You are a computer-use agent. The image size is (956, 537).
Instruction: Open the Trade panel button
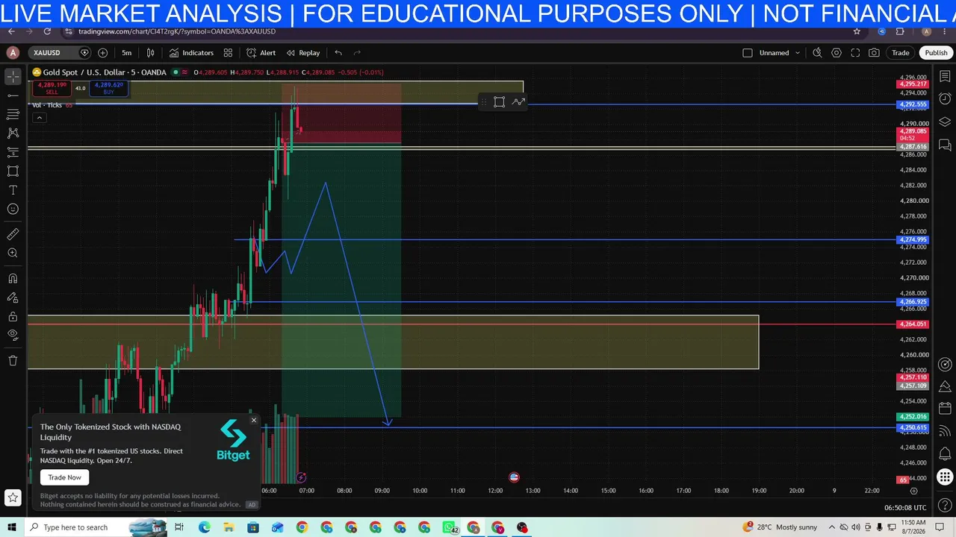pos(901,53)
